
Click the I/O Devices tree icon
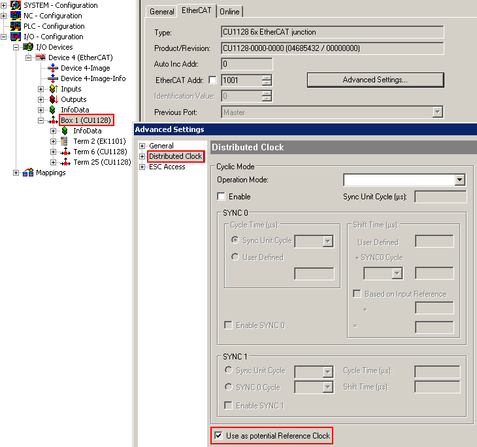28,47
